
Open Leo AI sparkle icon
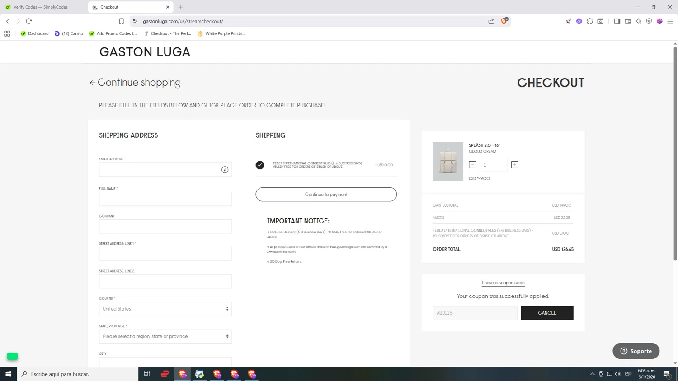(x=638, y=21)
